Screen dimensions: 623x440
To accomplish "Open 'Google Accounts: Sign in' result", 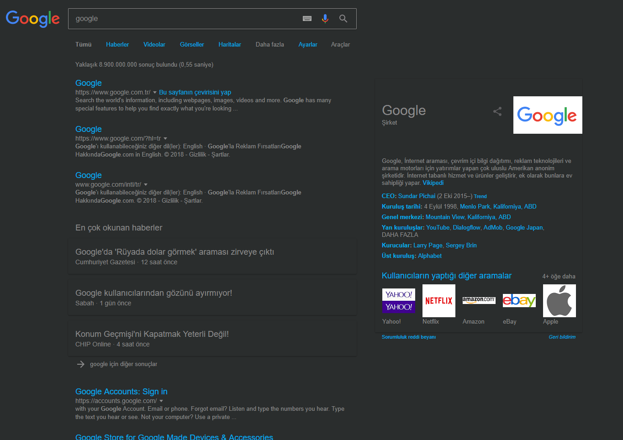I will (x=121, y=392).
